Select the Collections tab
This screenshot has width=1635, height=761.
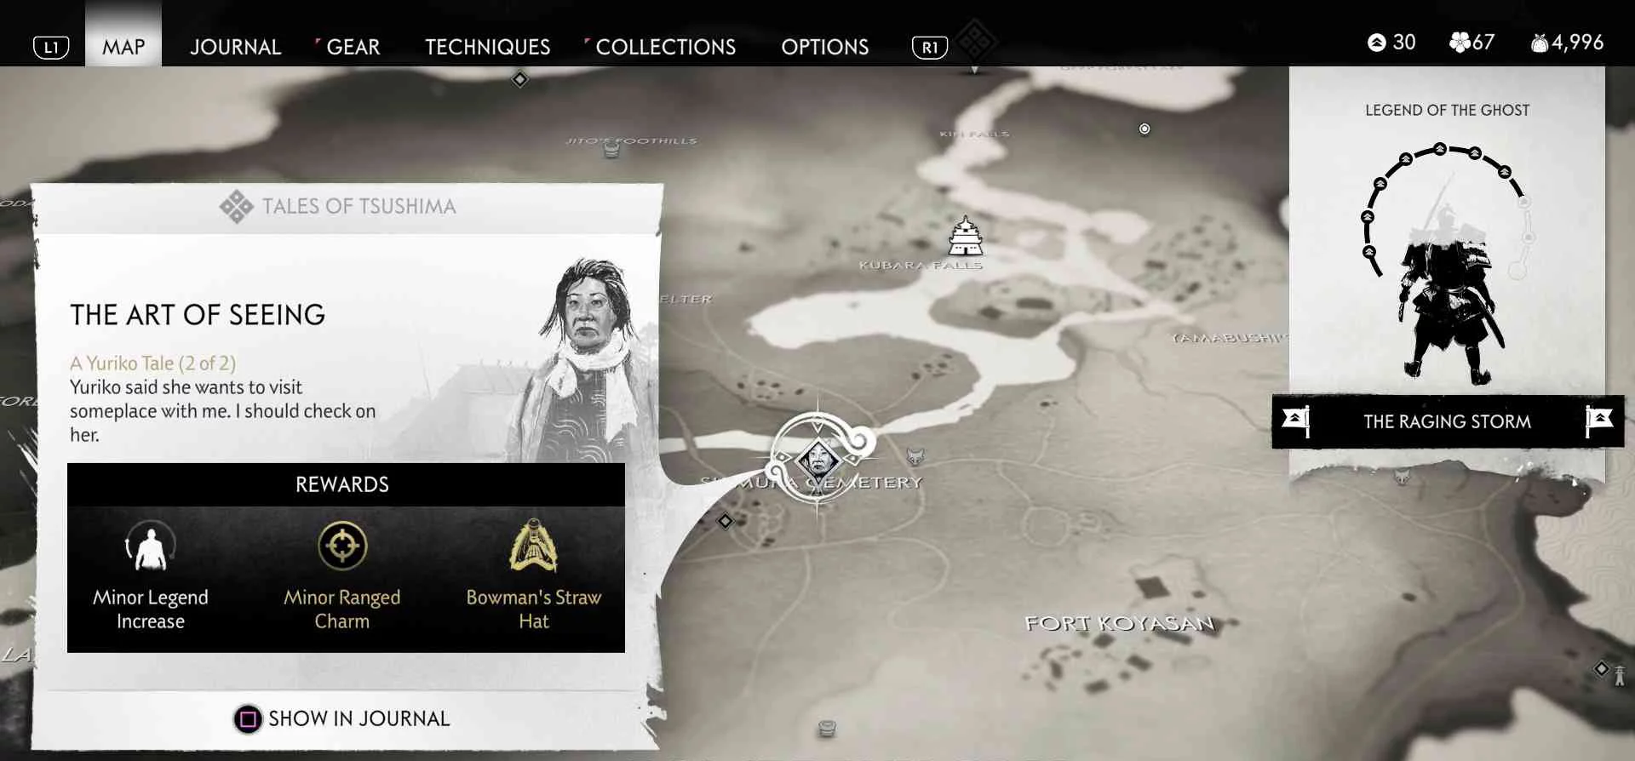pos(665,47)
